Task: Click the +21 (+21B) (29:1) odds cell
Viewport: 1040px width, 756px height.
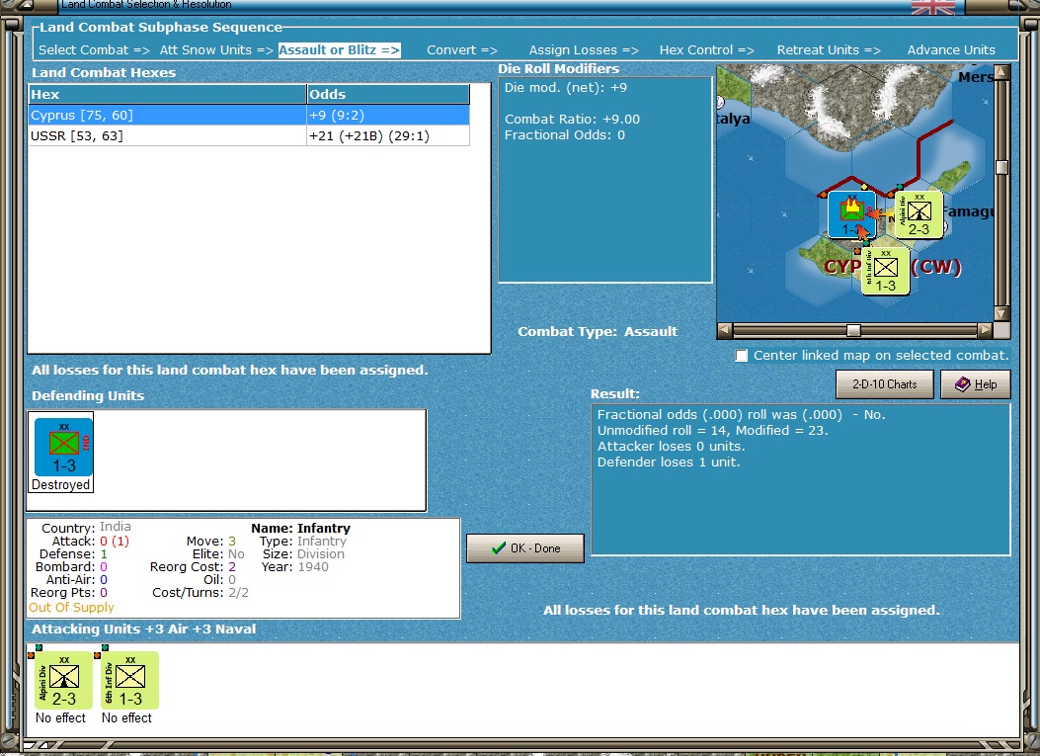Action: pos(388,136)
